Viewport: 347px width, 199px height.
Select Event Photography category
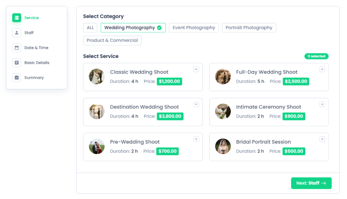194,28
